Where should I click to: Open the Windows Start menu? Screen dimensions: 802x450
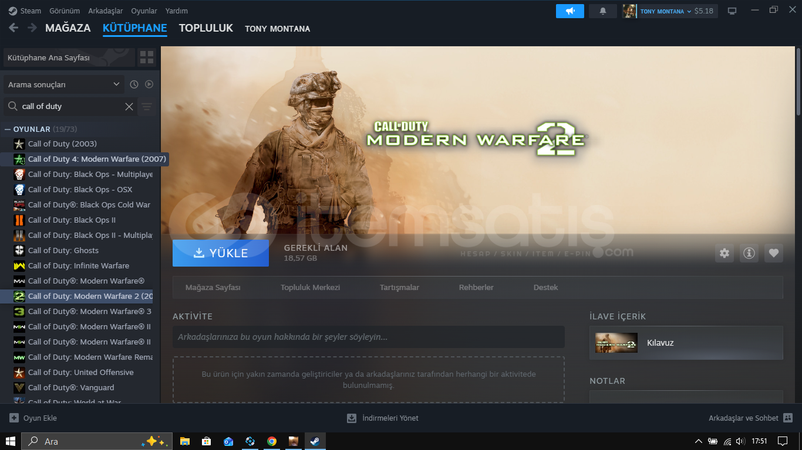[x=11, y=441]
